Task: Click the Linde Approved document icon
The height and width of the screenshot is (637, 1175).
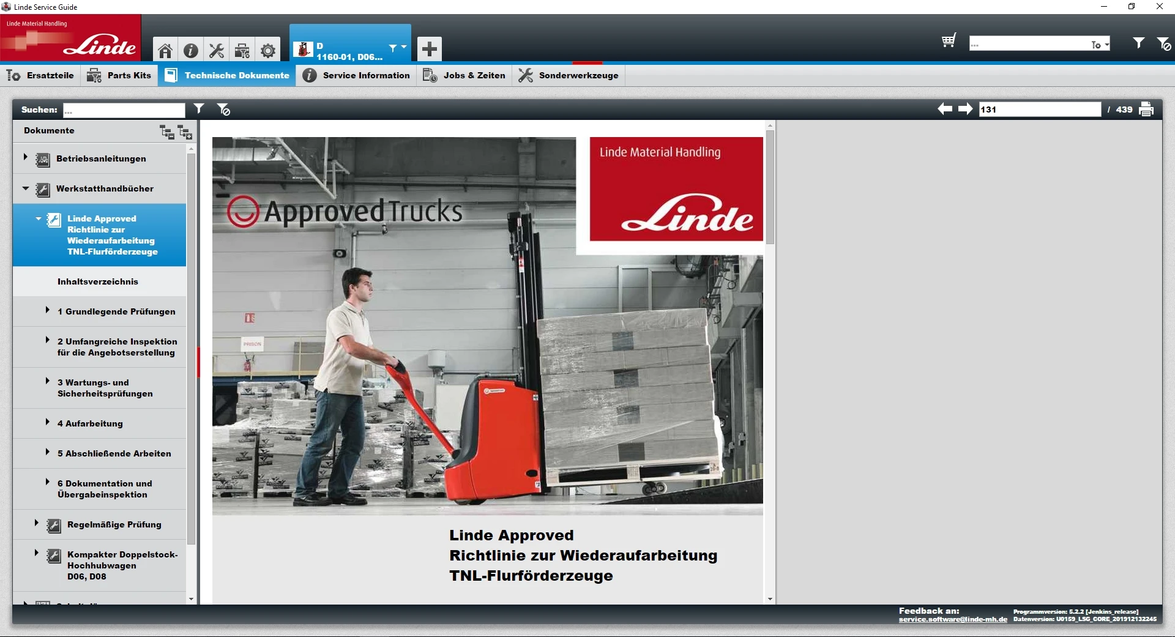Action: click(x=54, y=220)
